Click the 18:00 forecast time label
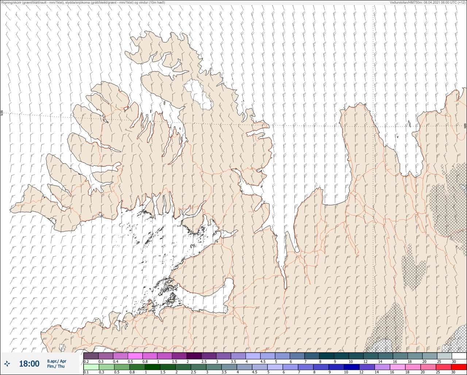Viewport: 467px width, 375px height. (x=29, y=363)
